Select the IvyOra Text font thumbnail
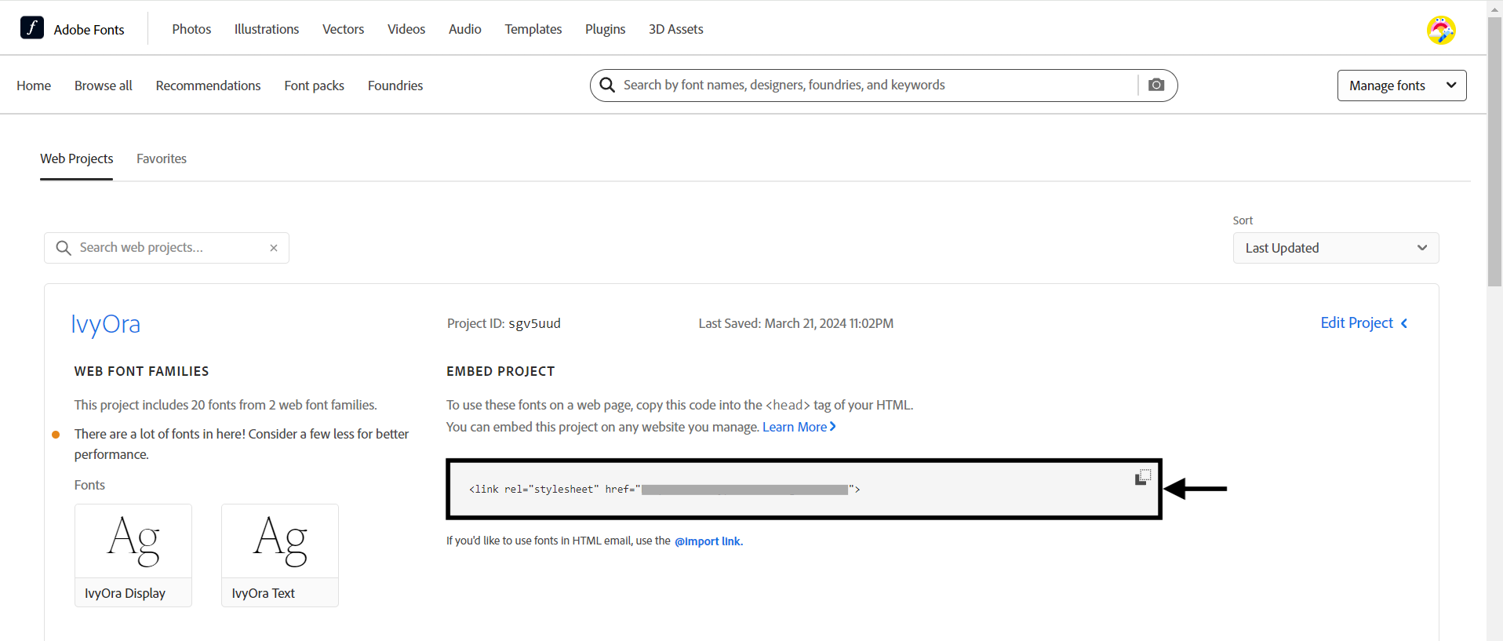Screen dimensions: 1503x641 pyautogui.click(x=280, y=555)
